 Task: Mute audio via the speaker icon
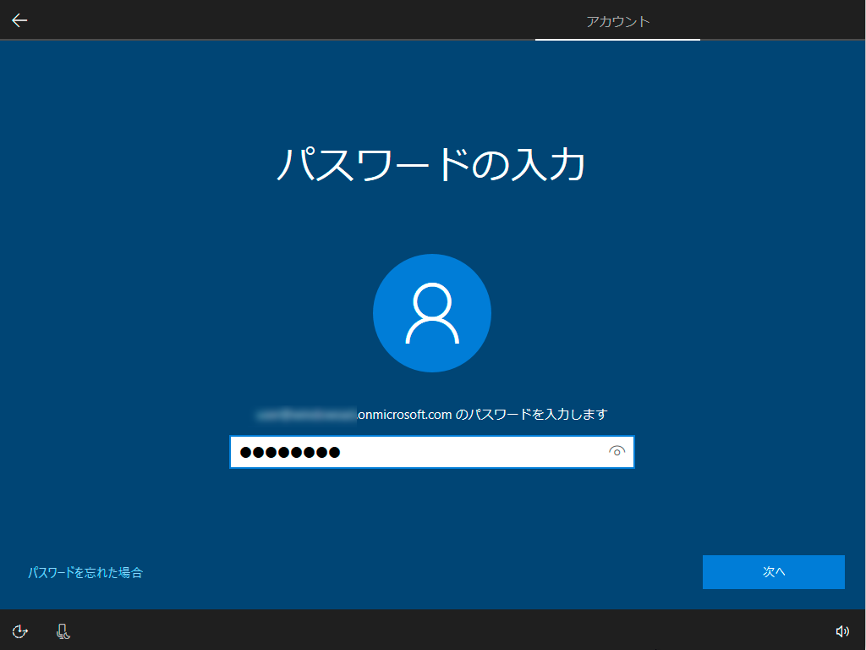tap(842, 631)
